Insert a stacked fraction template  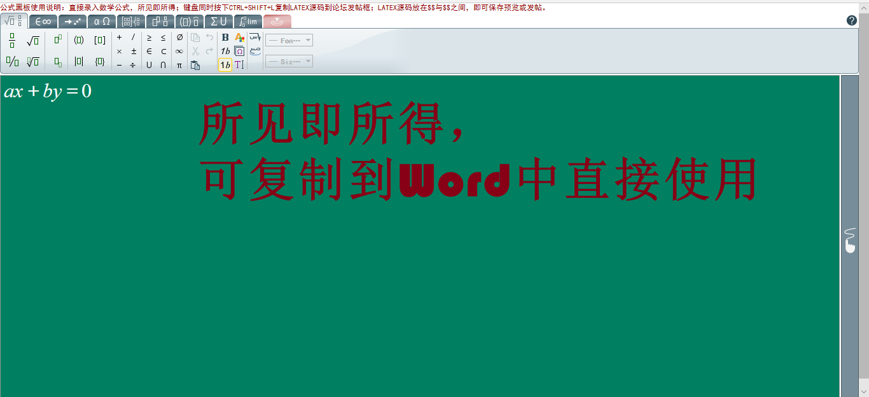click(12, 40)
